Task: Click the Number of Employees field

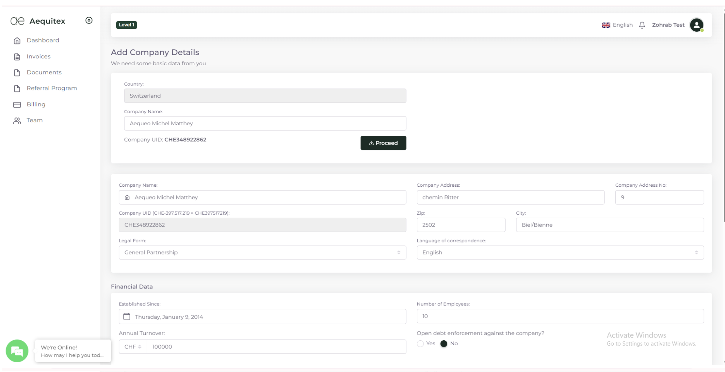Action: 560,316
